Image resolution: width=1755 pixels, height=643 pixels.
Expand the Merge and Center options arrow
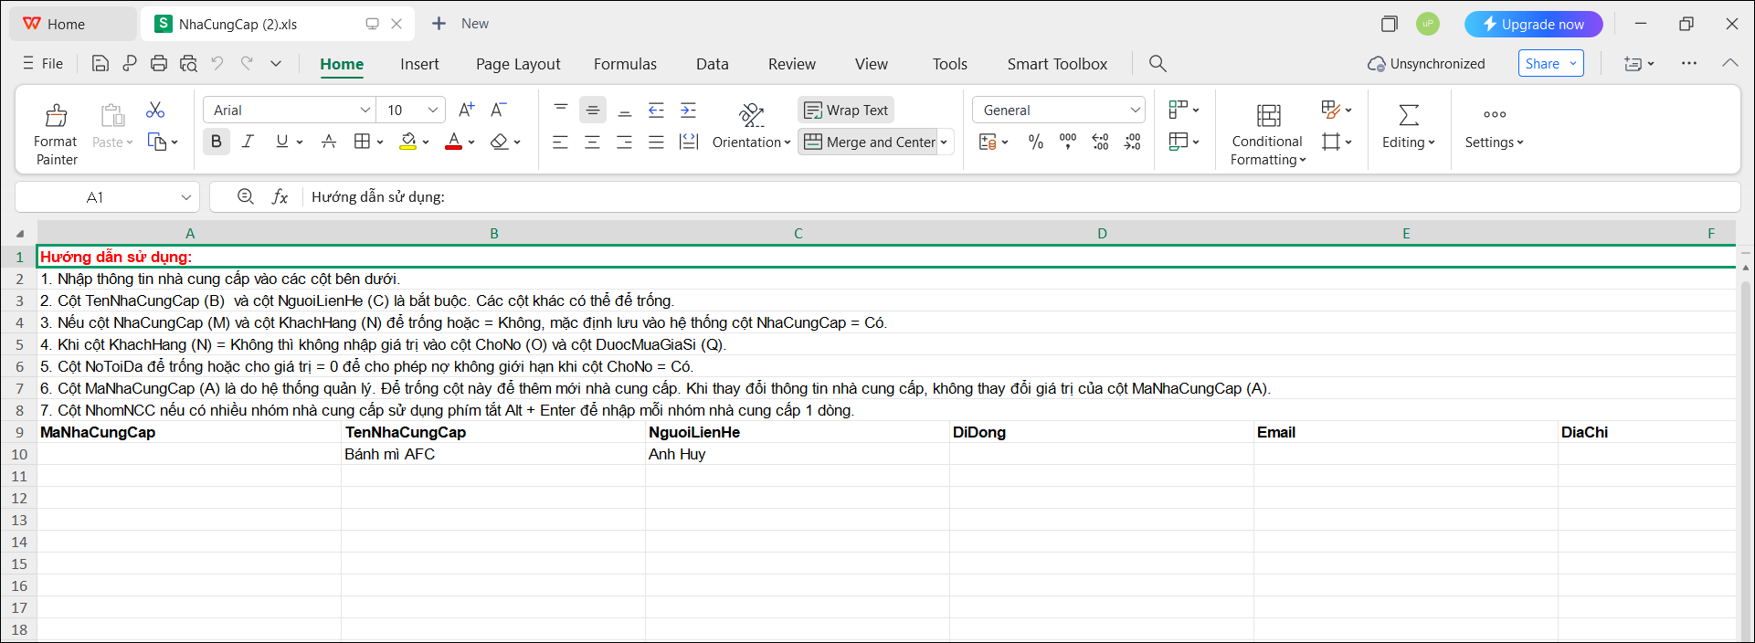[945, 142]
